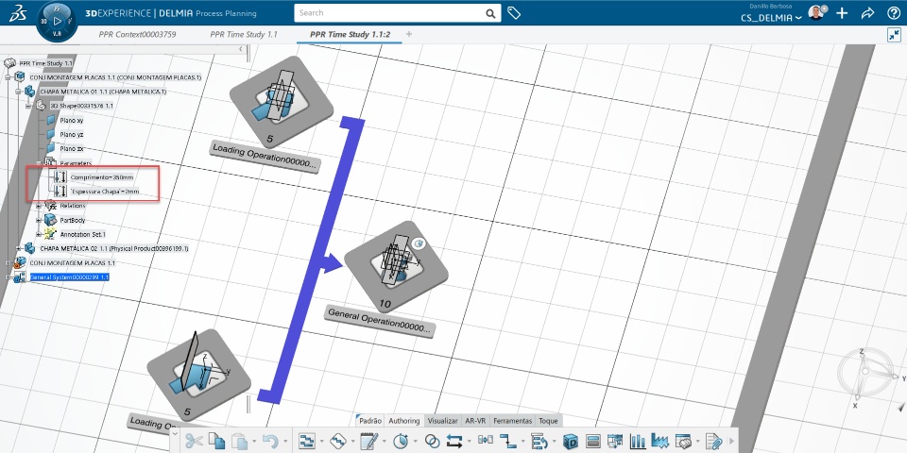Click the 3DEXPERIENCE compass play button
The height and width of the screenshot is (453, 907).
click(x=57, y=21)
